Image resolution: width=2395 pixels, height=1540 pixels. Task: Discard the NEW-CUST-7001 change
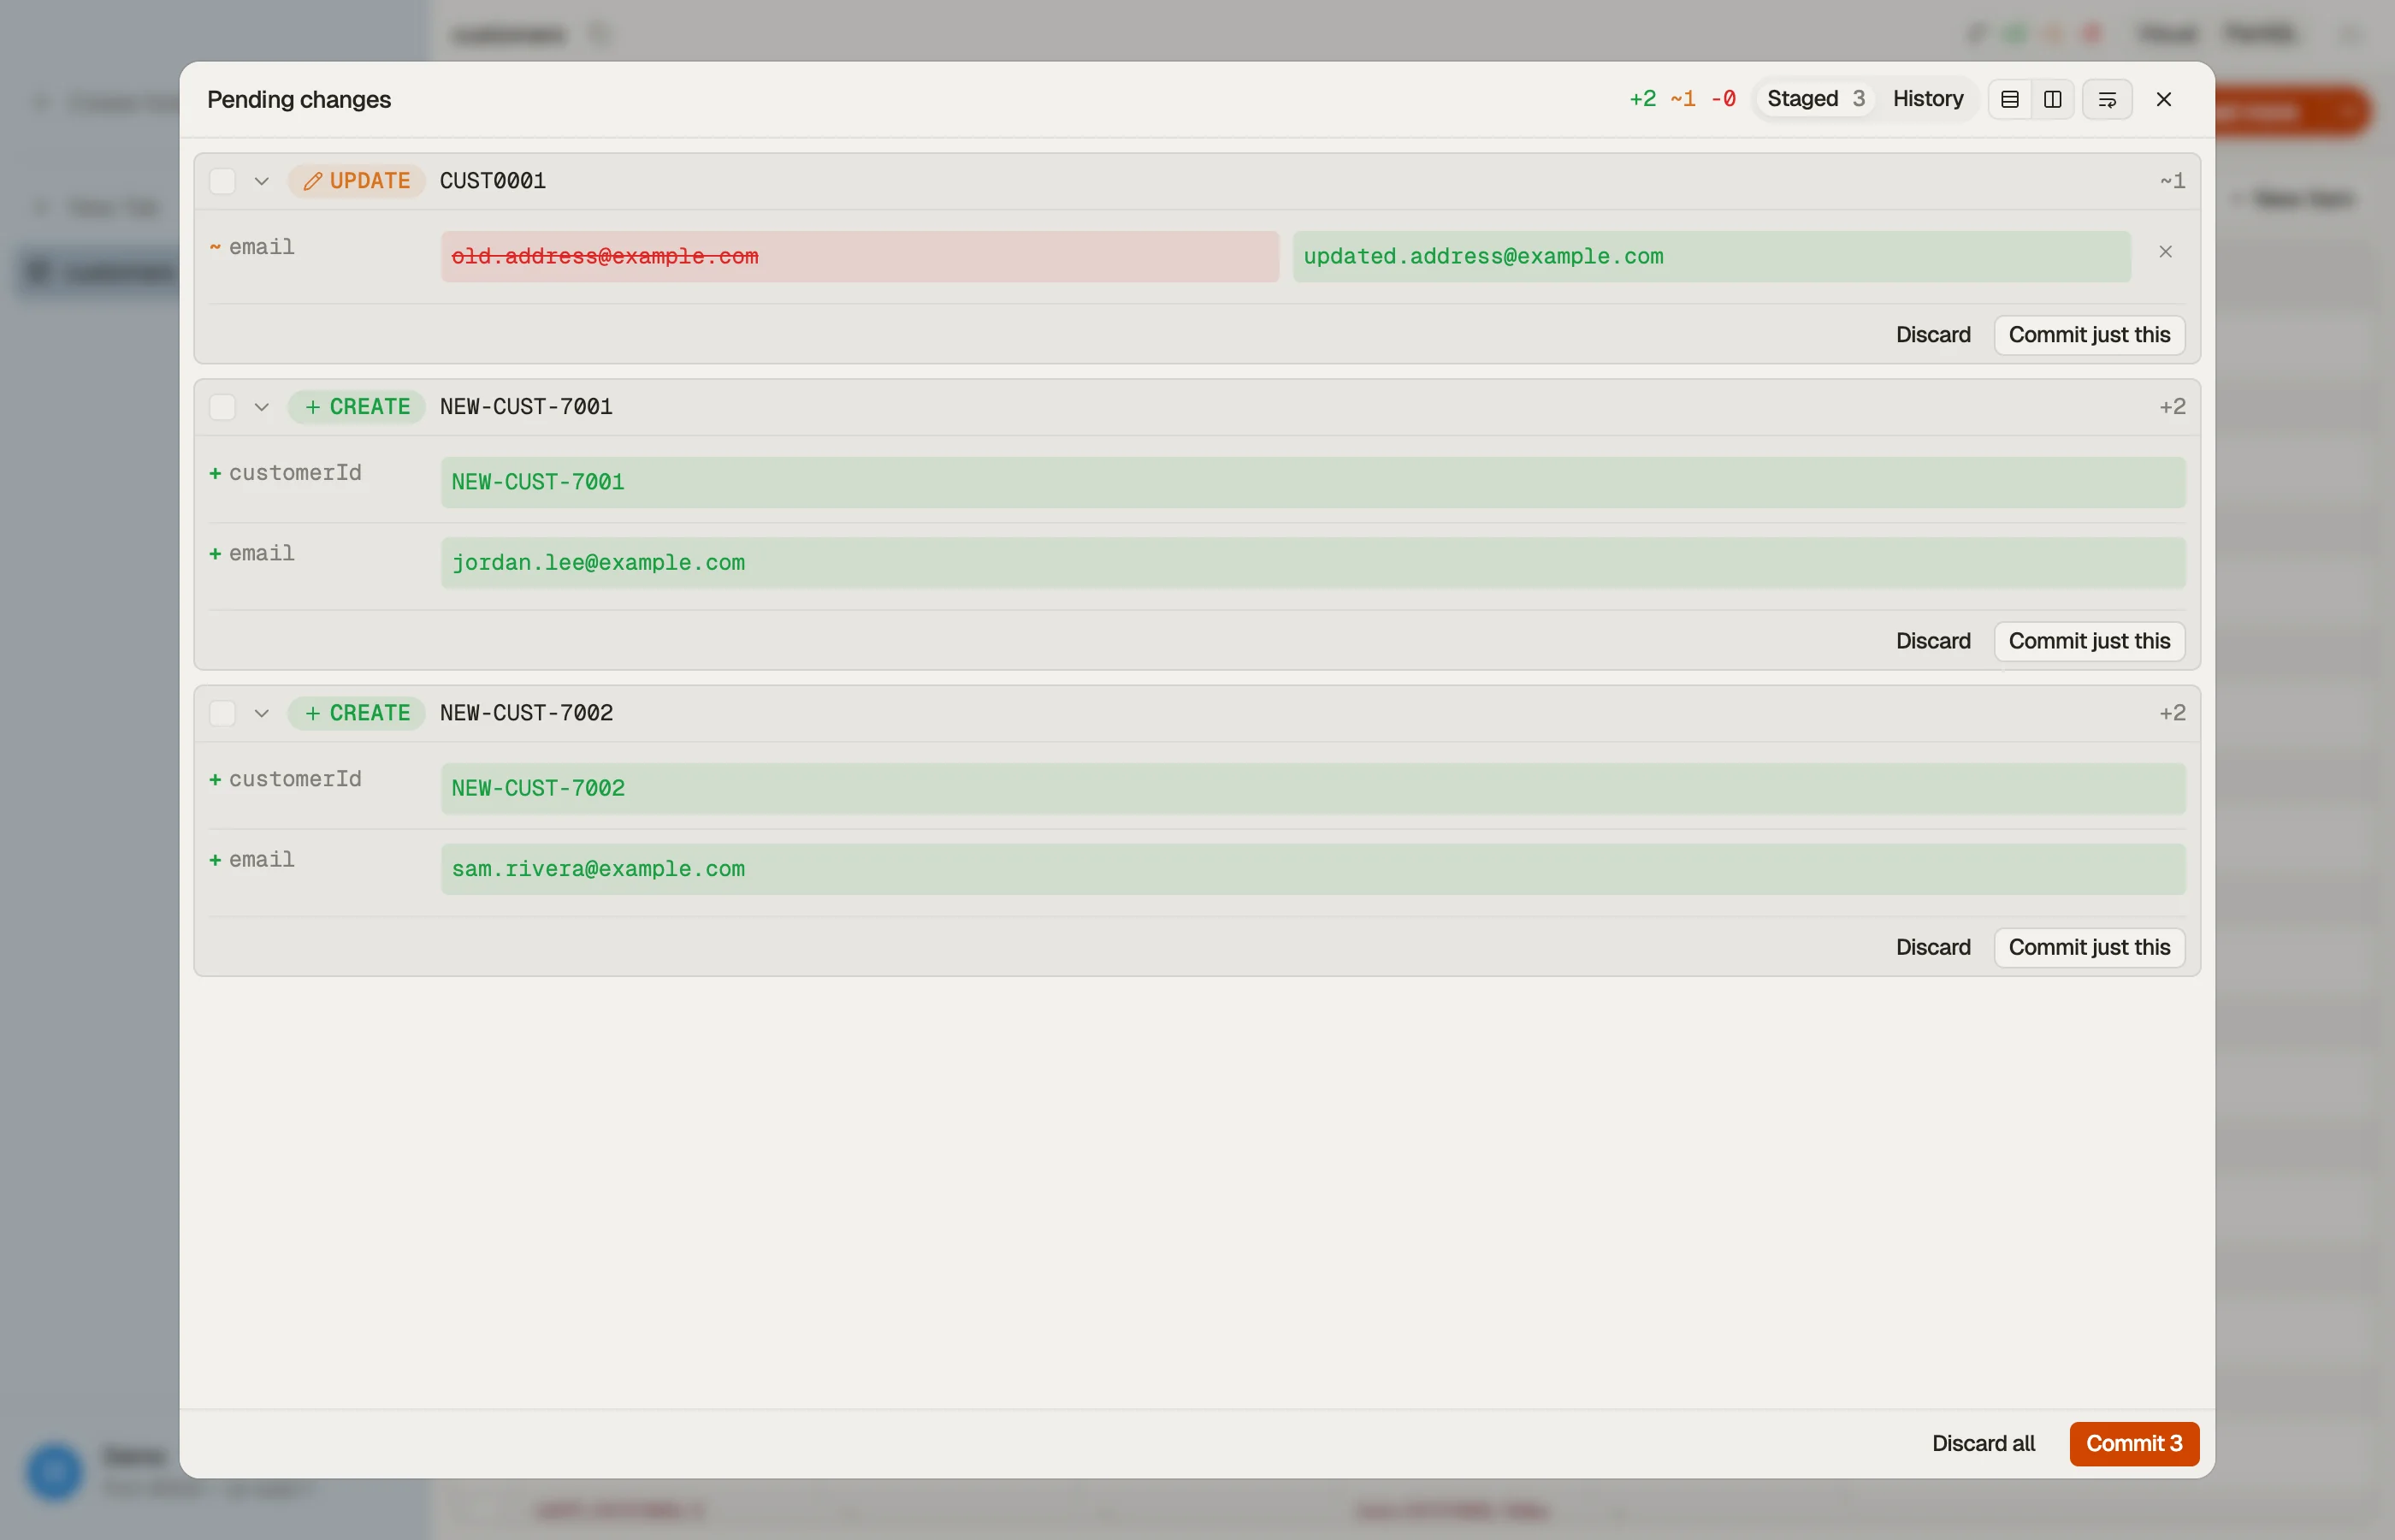coord(1933,641)
